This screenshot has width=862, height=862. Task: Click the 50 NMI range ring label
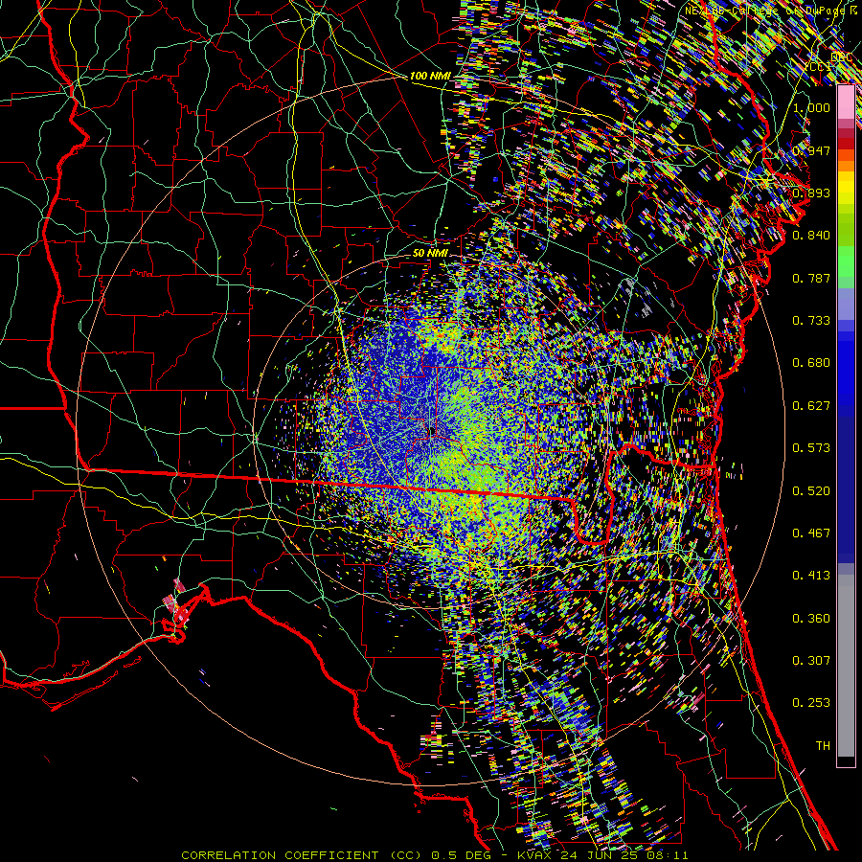(430, 254)
